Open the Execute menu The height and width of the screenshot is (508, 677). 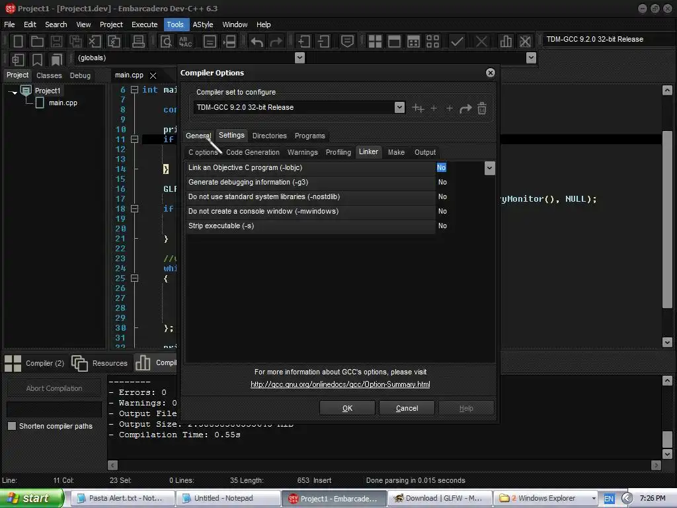pyautogui.click(x=144, y=24)
